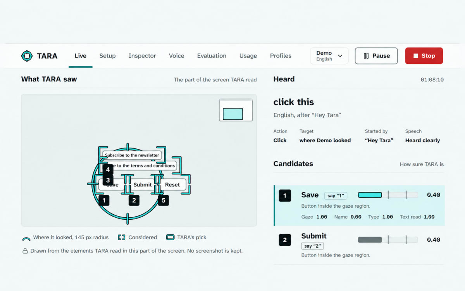The image size is (465, 291).
Task: Switch to the Usage tab
Action: point(248,56)
